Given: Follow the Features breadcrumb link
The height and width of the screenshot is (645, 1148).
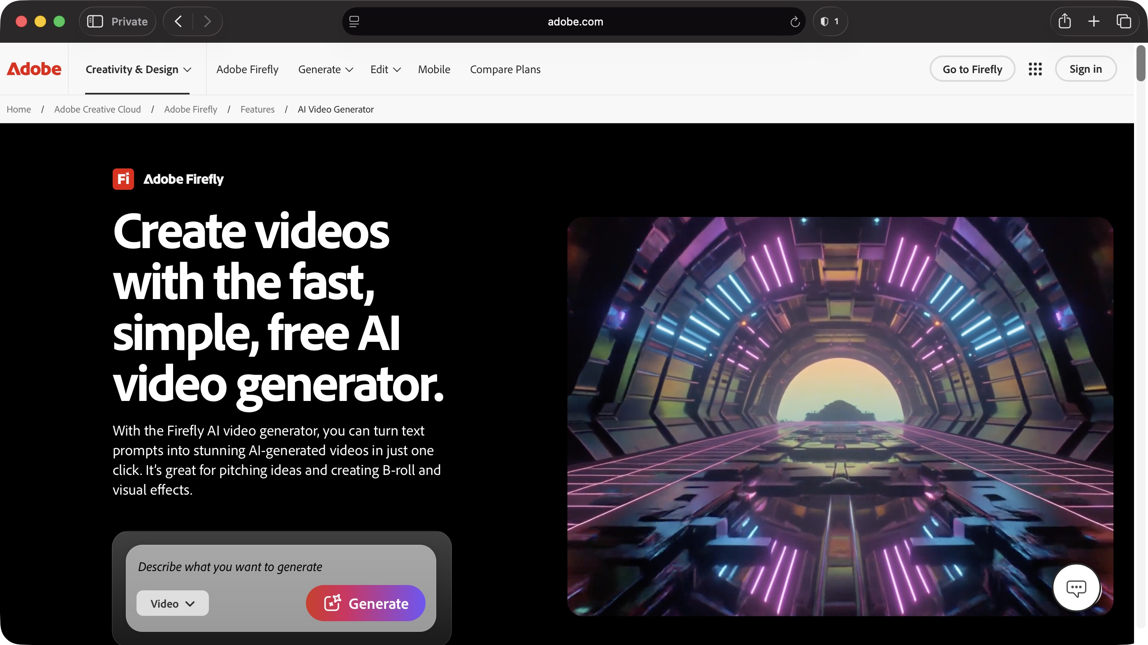Looking at the screenshot, I should 257,109.
